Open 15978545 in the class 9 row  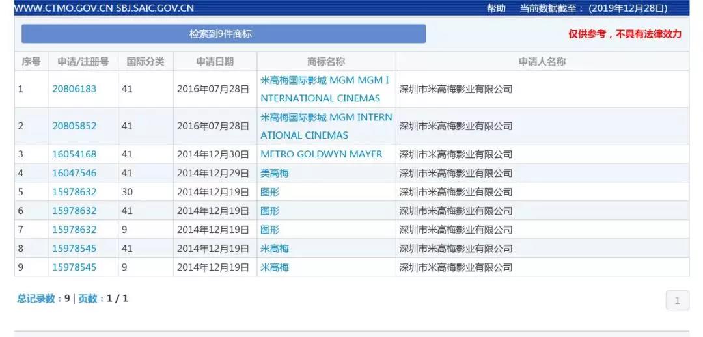click(74, 267)
